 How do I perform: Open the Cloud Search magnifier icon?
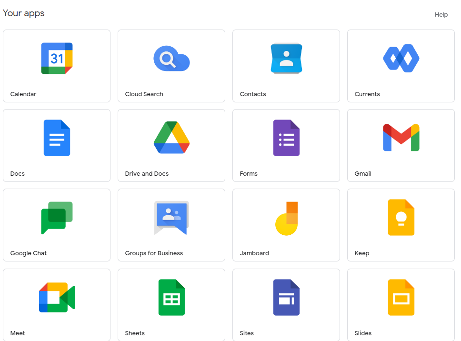pyautogui.click(x=172, y=59)
